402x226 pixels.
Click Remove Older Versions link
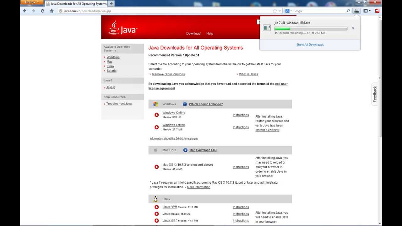168,74
